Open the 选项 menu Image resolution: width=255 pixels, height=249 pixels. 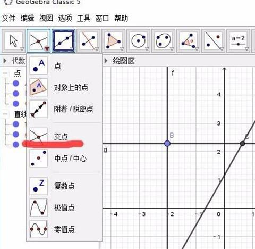pyautogui.click(x=65, y=18)
